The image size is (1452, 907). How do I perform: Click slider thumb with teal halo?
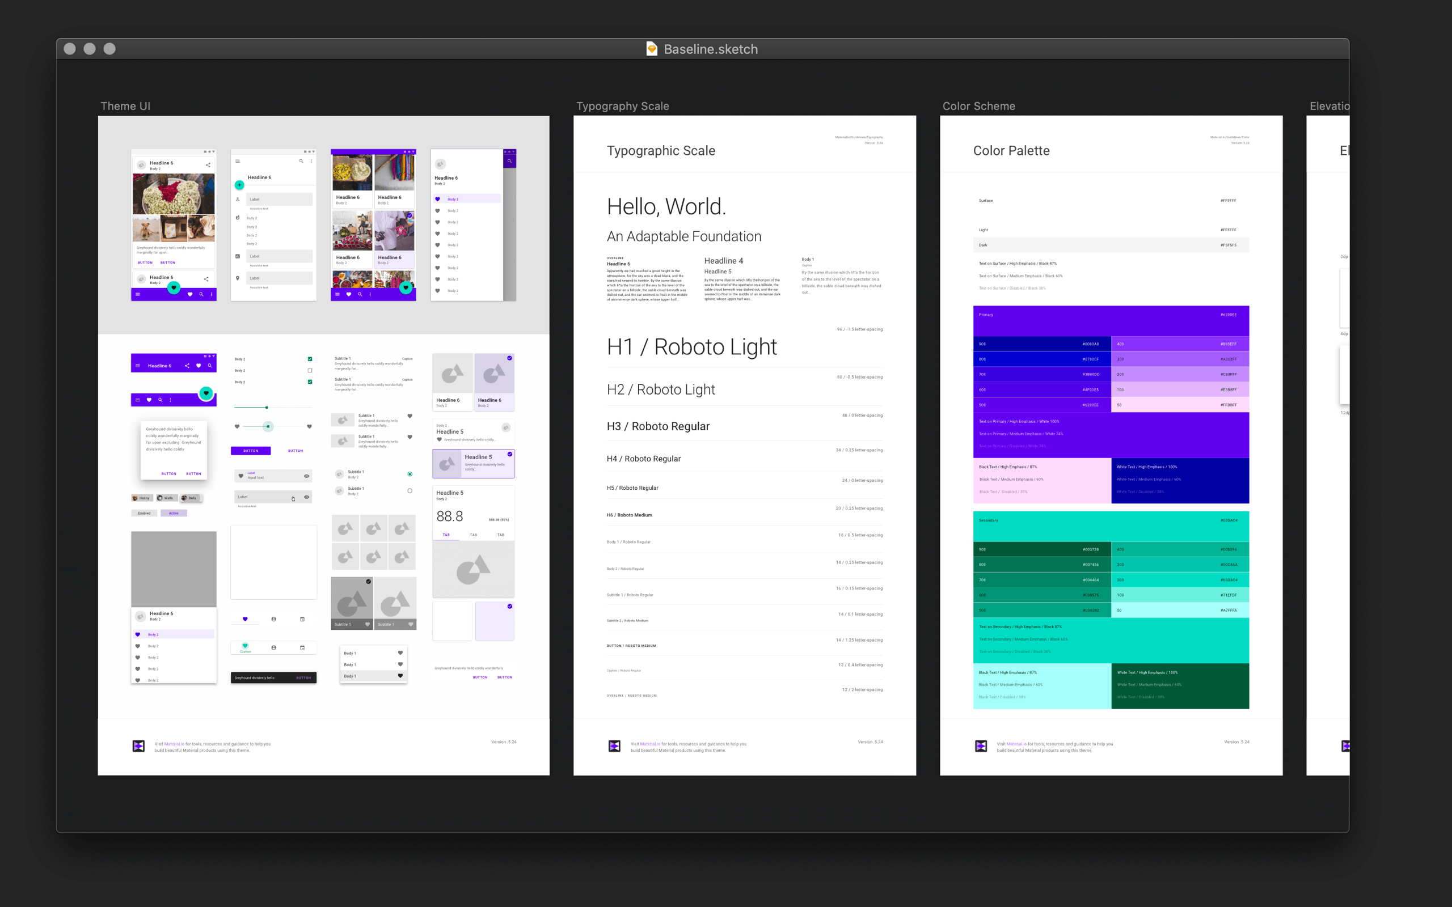(x=268, y=426)
